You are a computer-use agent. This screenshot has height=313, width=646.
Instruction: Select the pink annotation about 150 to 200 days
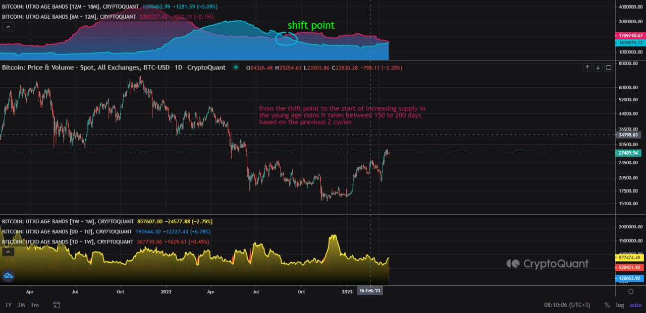point(342,115)
